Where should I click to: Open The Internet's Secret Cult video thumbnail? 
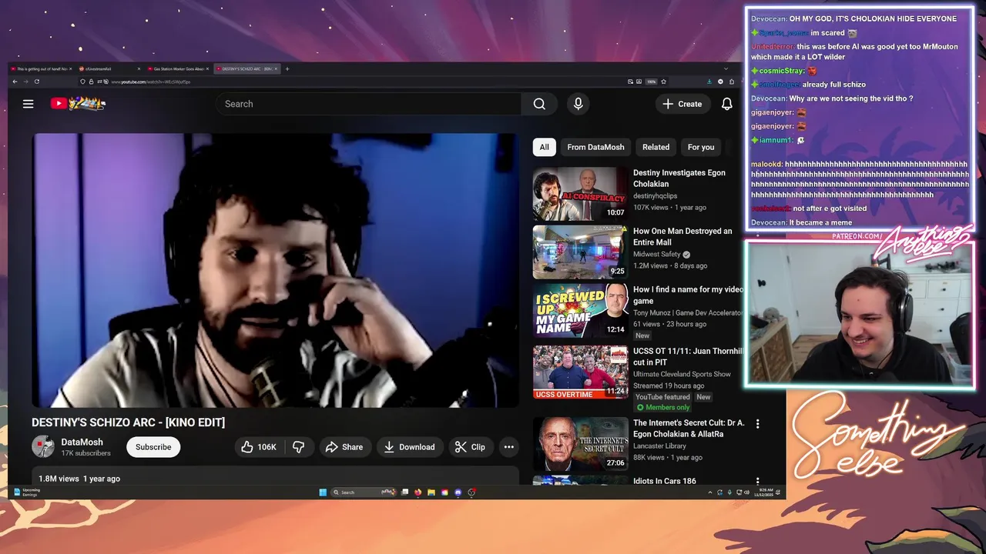point(580,444)
